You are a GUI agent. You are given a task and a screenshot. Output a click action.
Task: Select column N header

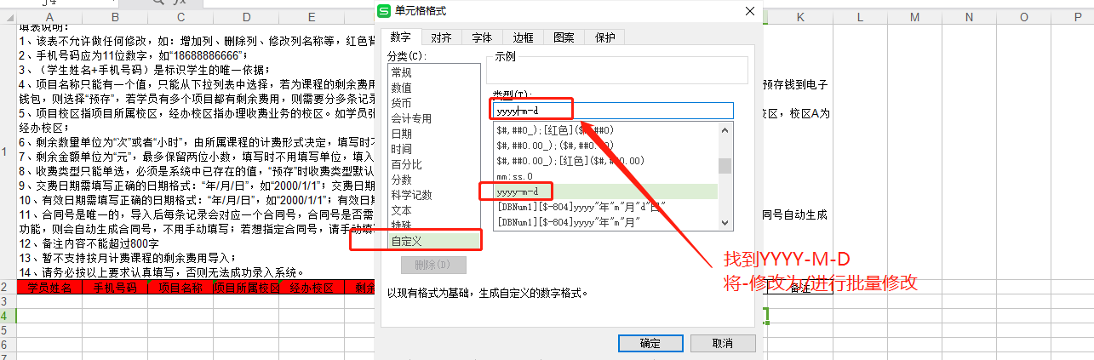969,17
